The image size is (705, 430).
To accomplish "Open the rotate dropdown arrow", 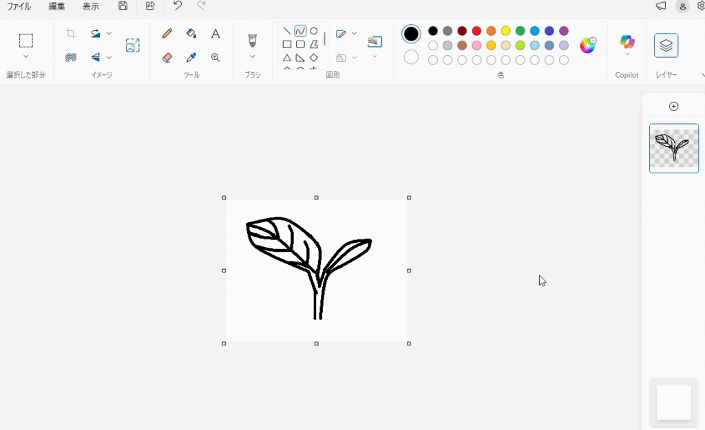I will click(x=109, y=33).
